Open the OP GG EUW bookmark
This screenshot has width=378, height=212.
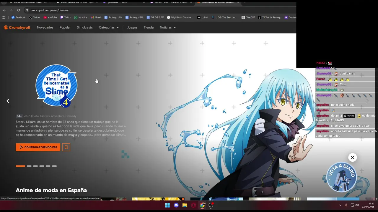155,17
